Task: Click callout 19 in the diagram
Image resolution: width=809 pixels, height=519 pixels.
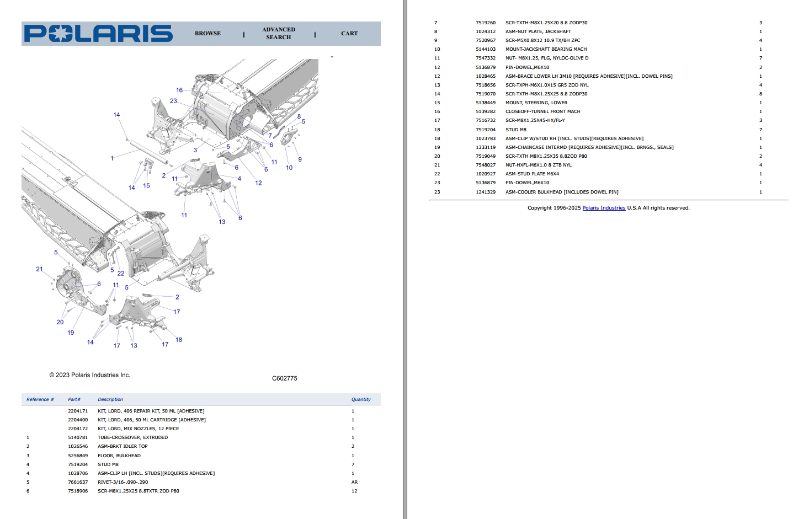Action: [71, 333]
